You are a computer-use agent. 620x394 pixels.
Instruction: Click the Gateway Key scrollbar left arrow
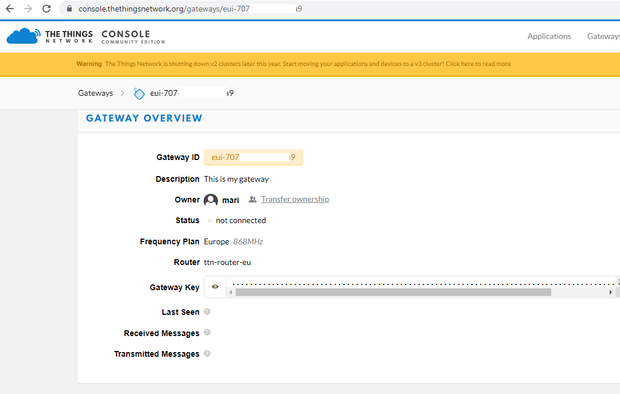pyautogui.click(x=231, y=292)
